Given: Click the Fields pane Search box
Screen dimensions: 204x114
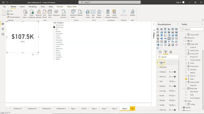Looking at the screenshot, I should pyautogui.click(x=192, y=29).
